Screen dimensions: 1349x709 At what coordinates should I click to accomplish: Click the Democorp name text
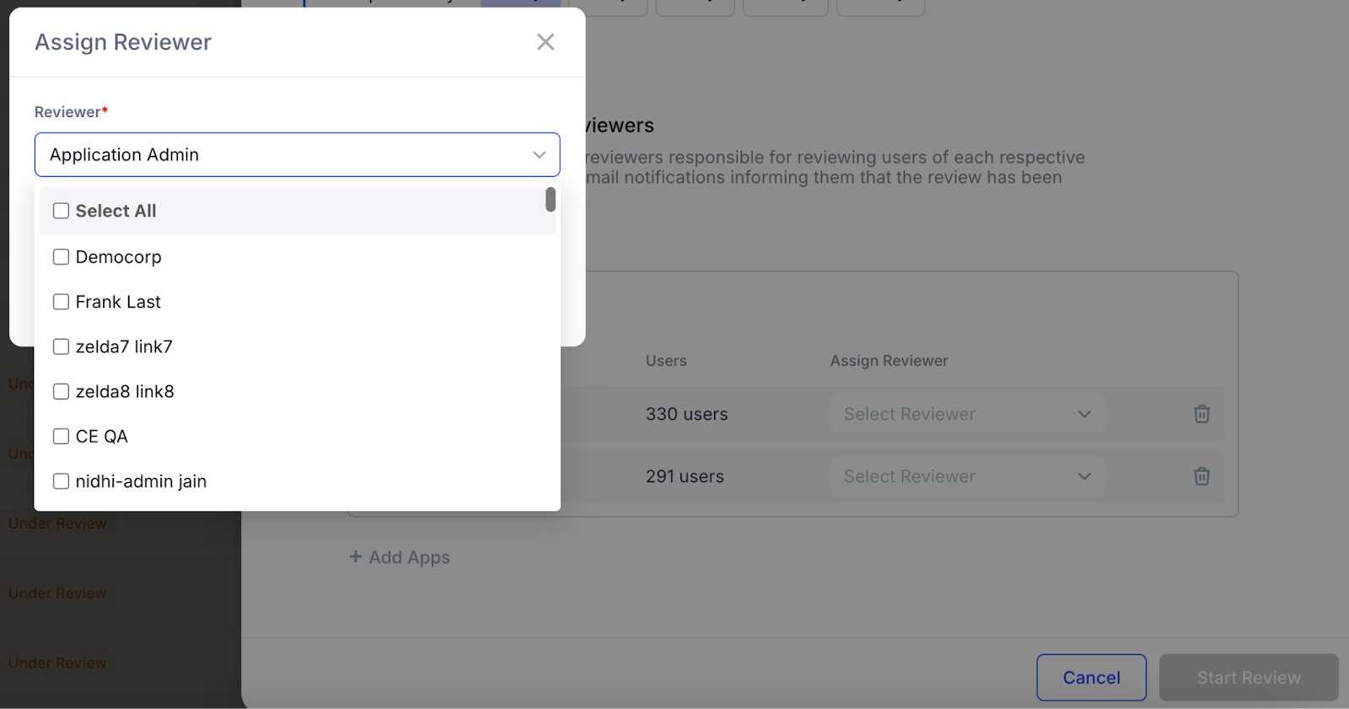[x=118, y=257]
